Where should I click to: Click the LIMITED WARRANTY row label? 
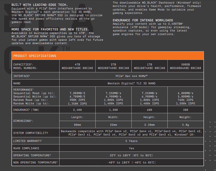[28, 141]
